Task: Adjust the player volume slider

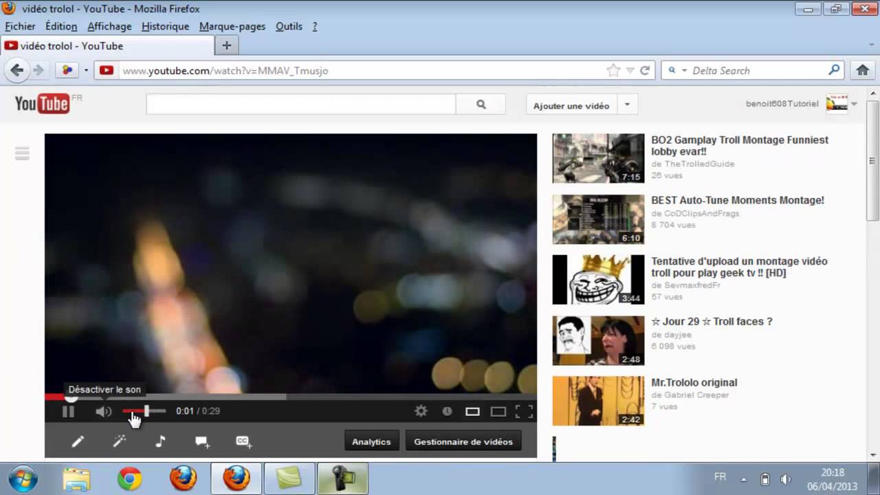Action: (x=144, y=411)
